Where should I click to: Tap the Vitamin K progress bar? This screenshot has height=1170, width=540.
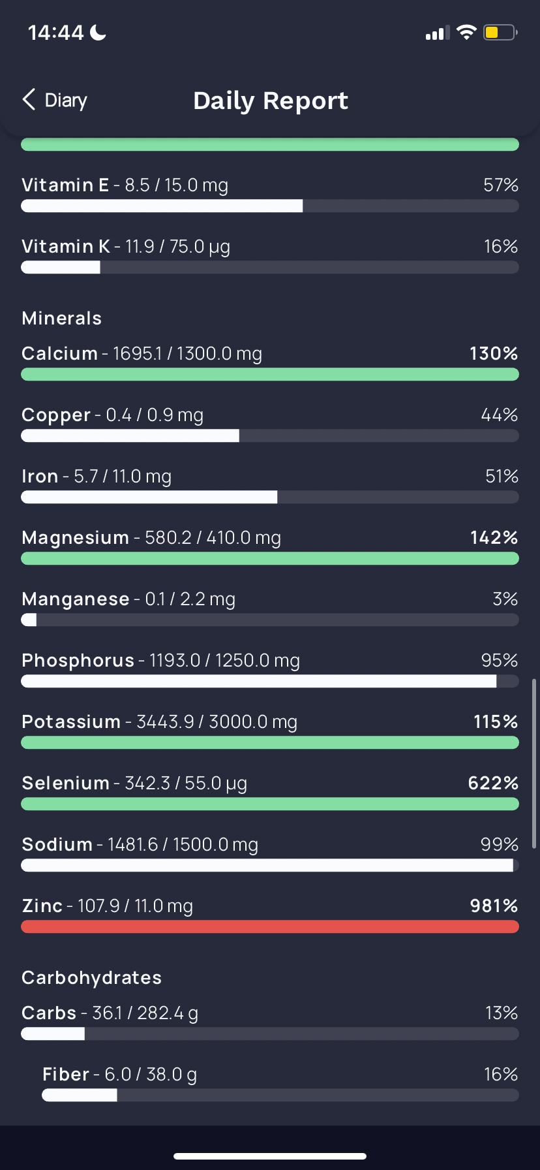coord(270,267)
